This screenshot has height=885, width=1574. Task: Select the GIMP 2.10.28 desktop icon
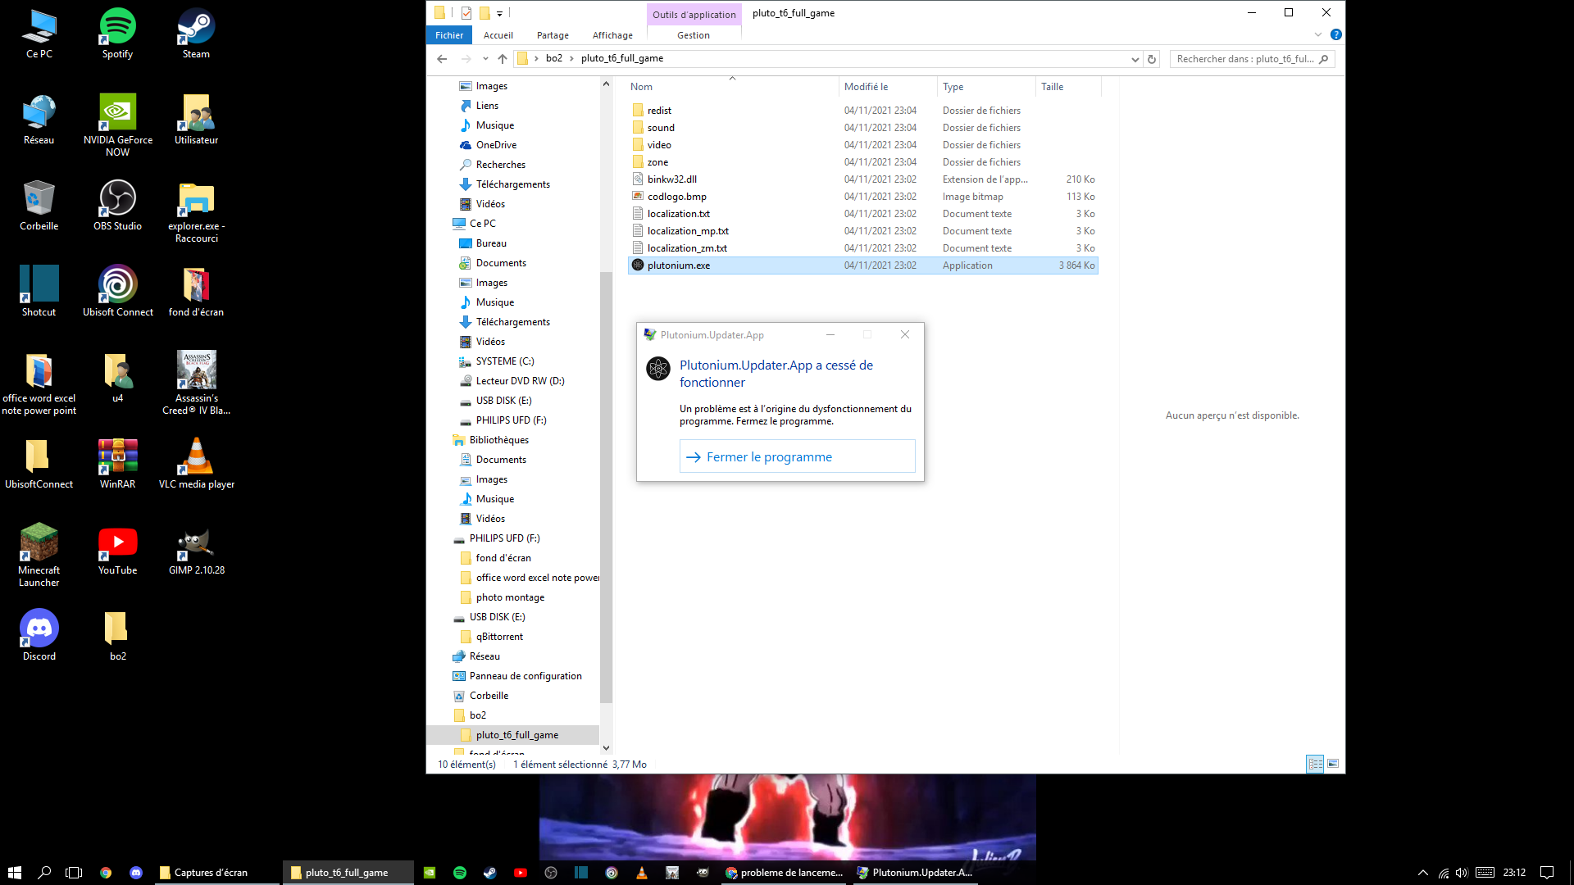[196, 550]
